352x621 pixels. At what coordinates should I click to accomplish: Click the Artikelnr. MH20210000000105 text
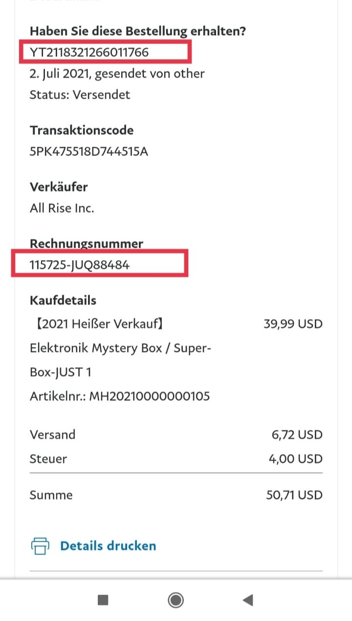(x=120, y=396)
